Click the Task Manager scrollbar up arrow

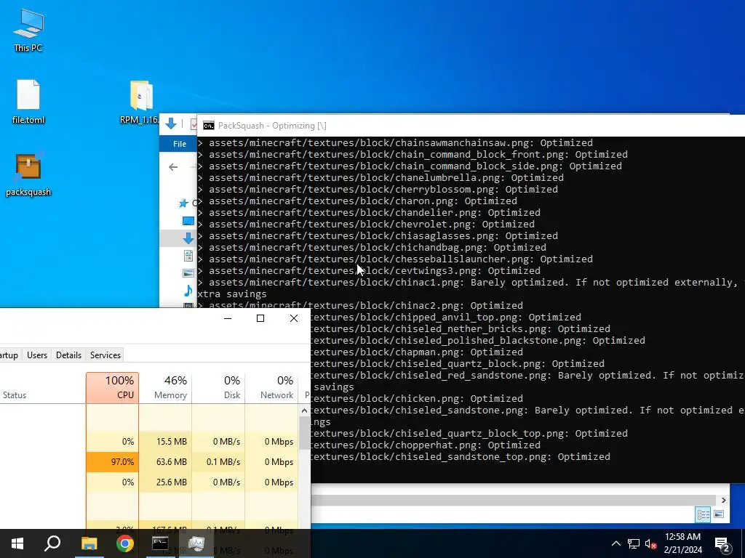tap(305, 411)
